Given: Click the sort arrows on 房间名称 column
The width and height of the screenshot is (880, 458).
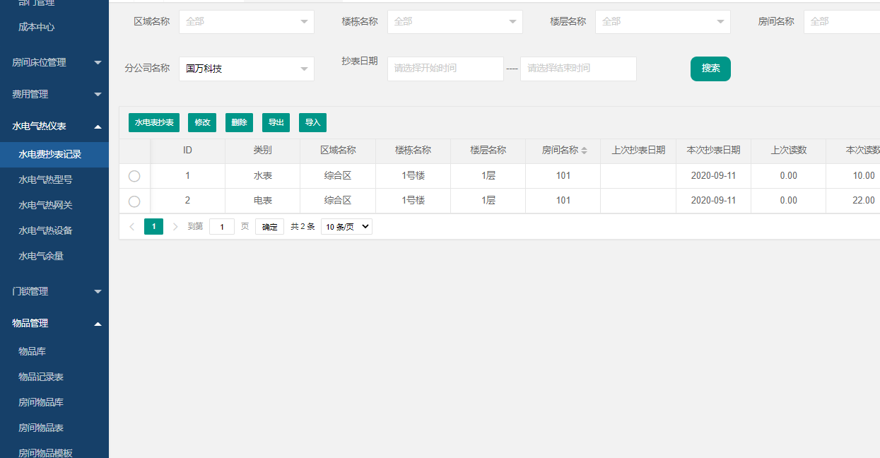Looking at the screenshot, I should [x=585, y=151].
